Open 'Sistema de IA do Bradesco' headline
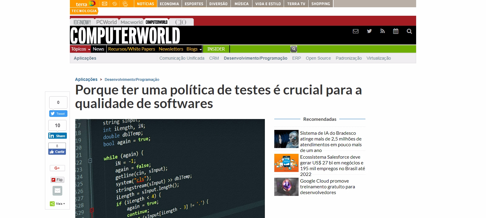The height and width of the screenshot is (218, 486). point(331,142)
